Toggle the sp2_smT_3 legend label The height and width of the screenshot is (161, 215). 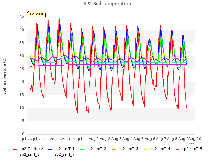(x=128, y=149)
